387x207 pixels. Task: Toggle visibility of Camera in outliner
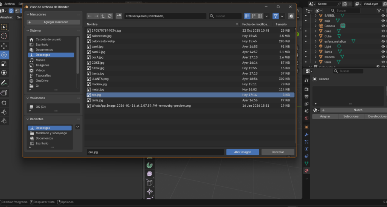click(383, 26)
